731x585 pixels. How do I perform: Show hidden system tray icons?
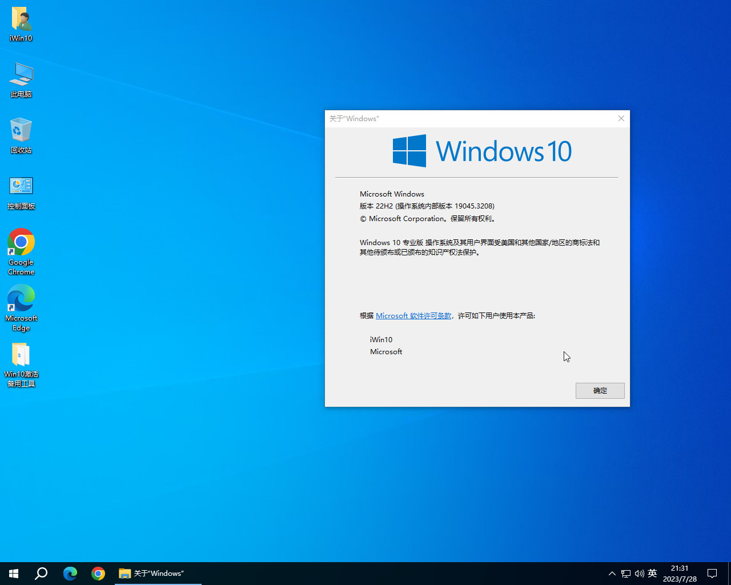612,574
